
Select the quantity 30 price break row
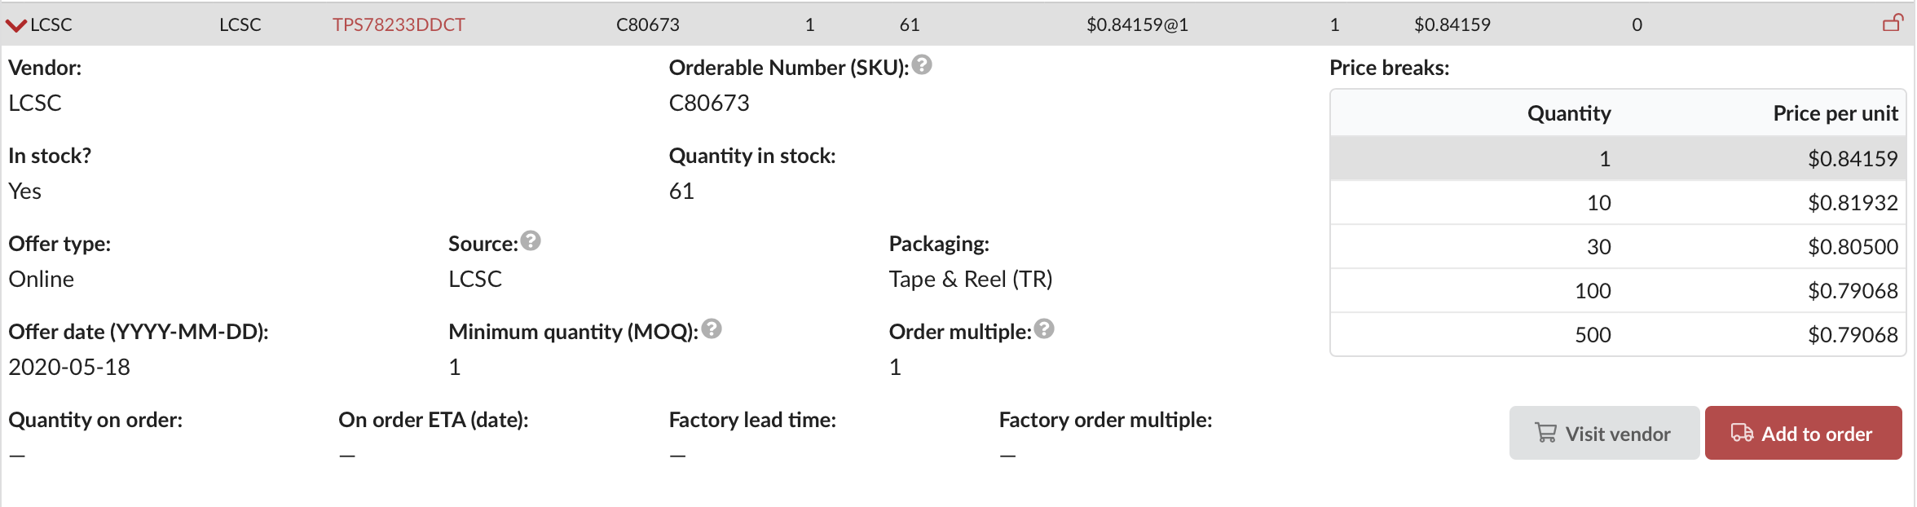pyautogui.click(x=1617, y=246)
